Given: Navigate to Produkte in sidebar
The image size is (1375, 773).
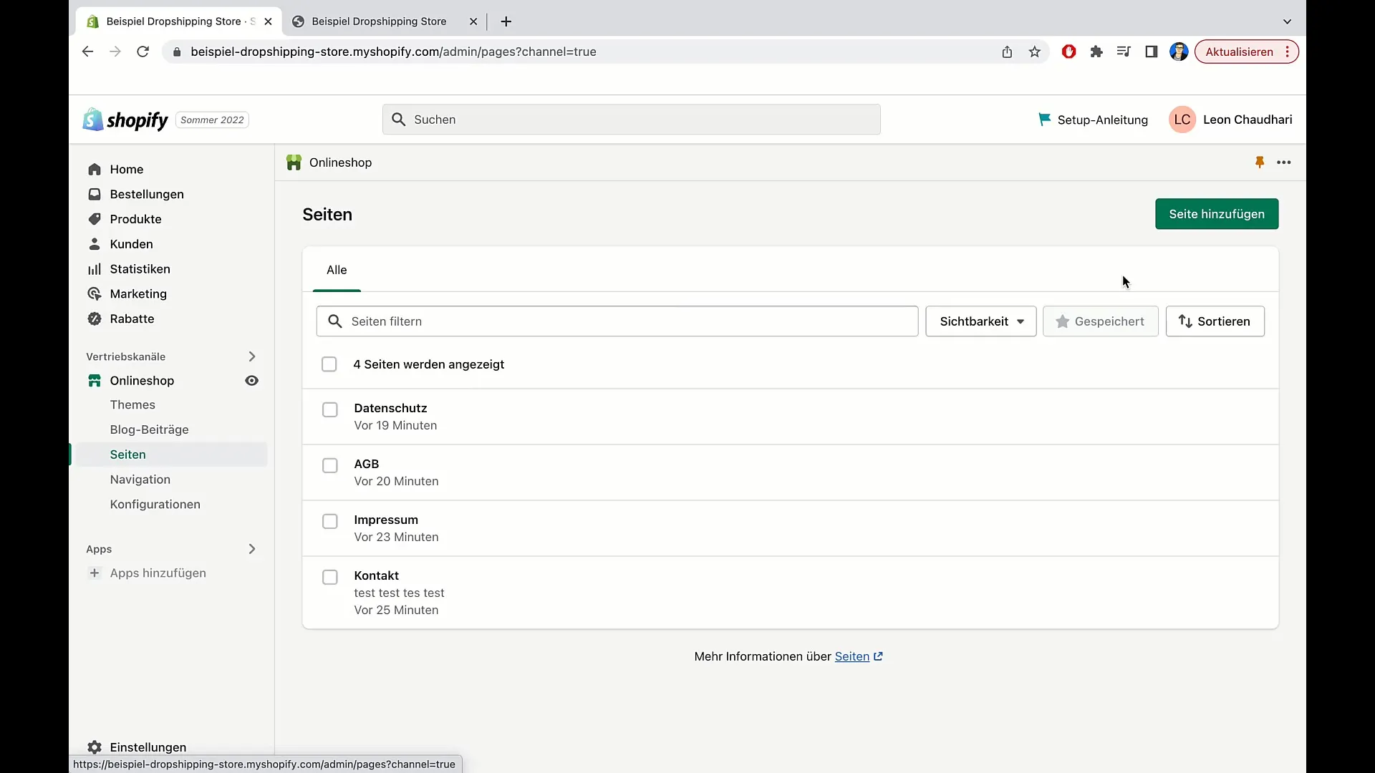Looking at the screenshot, I should pyautogui.click(x=135, y=218).
